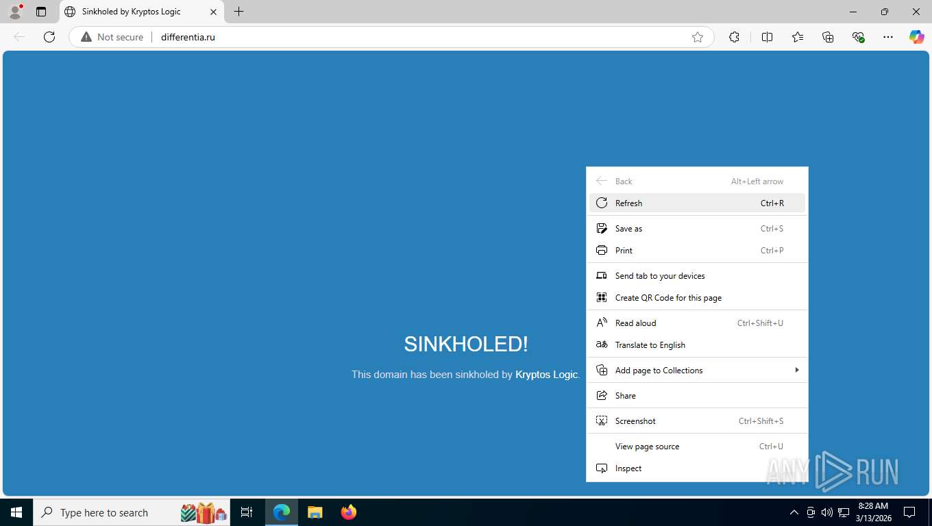932x526 pixels.
Task: Open a new tab with plus button
Action: 238,12
